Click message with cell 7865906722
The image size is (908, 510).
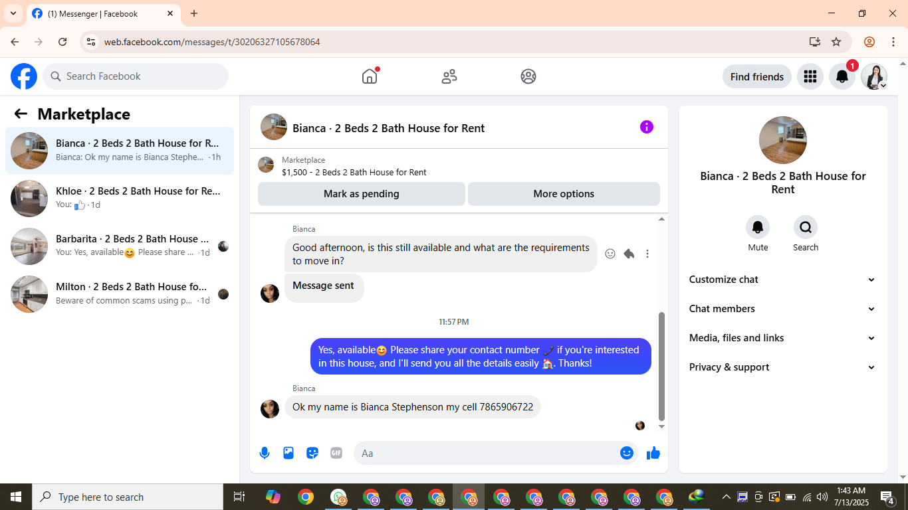tap(413, 407)
